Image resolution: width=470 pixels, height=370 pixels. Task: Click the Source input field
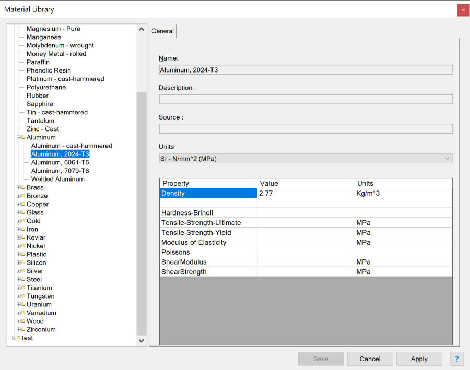pos(305,128)
